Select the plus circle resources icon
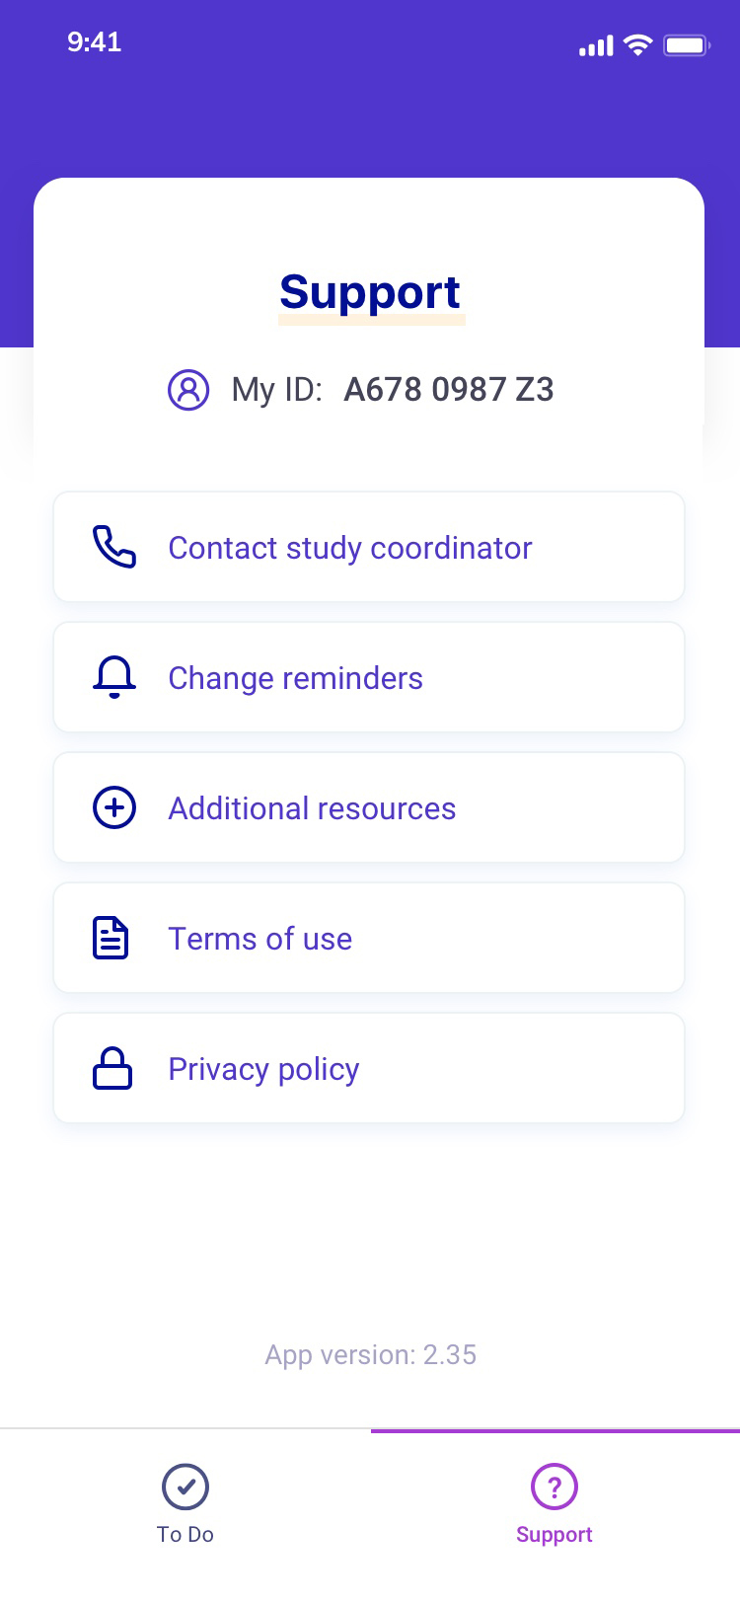 coord(114,807)
